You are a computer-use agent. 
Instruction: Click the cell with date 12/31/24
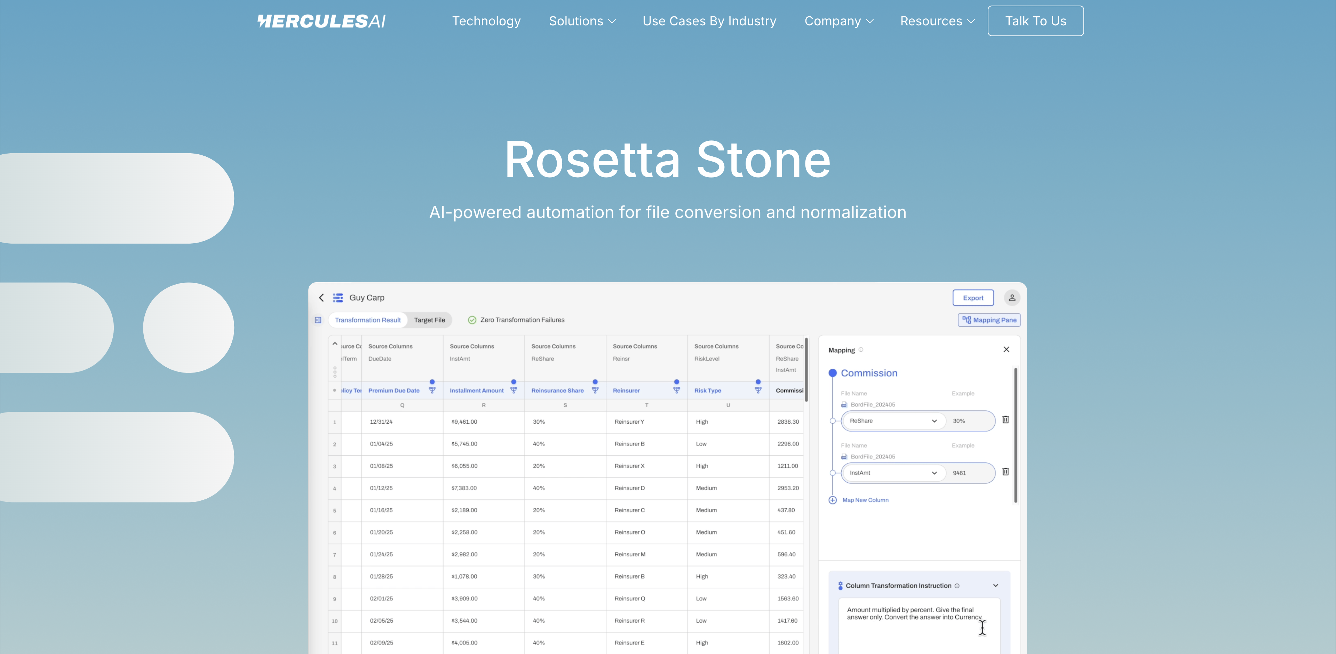[402, 422]
